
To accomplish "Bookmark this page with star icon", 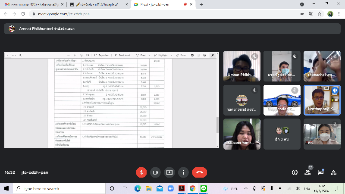I will [x=319, y=14].
